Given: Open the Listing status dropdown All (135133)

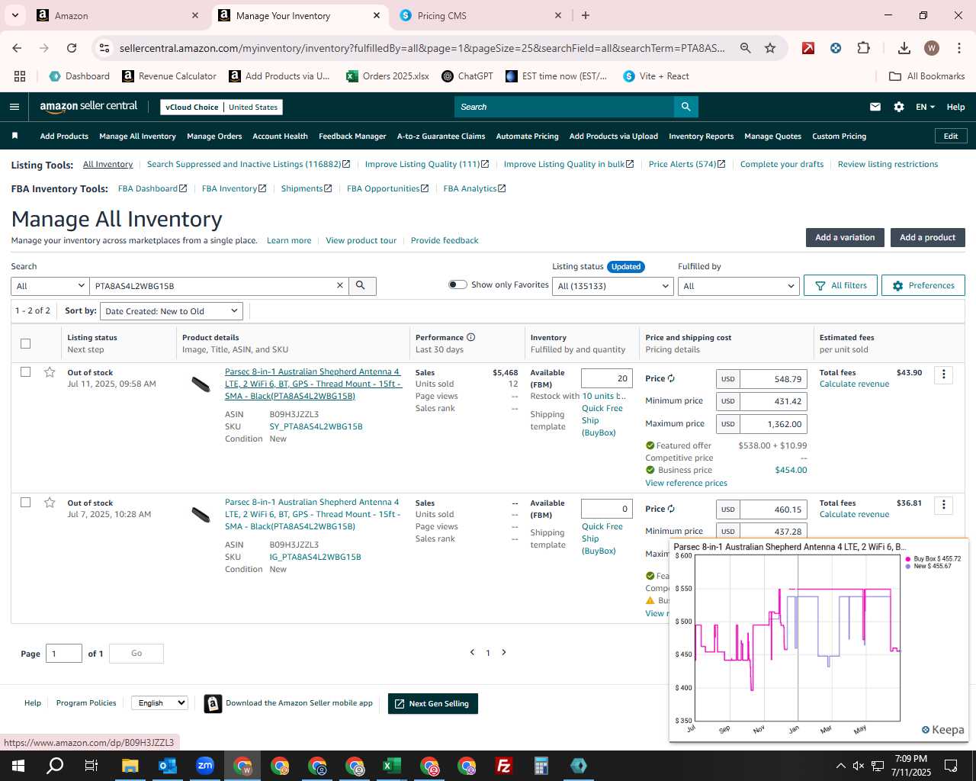Looking at the screenshot, I should click(x=613, y=286).
